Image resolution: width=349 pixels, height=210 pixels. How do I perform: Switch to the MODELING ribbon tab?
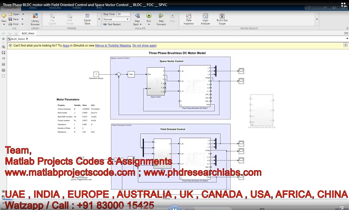click(x=55, y=8)
